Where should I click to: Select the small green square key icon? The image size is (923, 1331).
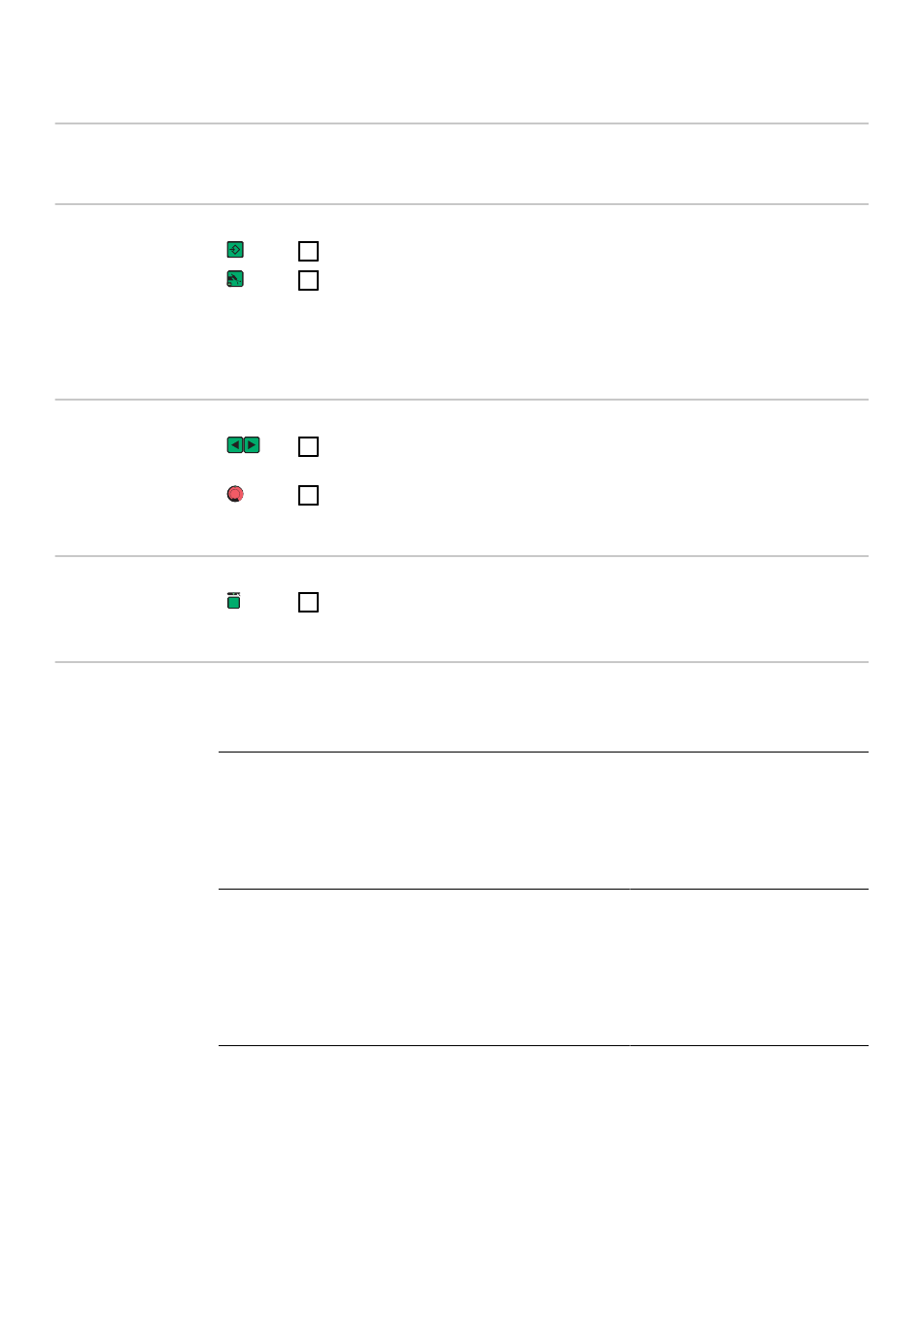point(234,601)
